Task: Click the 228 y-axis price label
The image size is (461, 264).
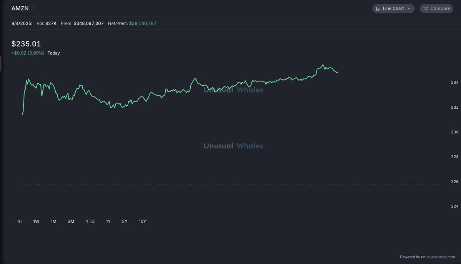Action: pos(454,157)
